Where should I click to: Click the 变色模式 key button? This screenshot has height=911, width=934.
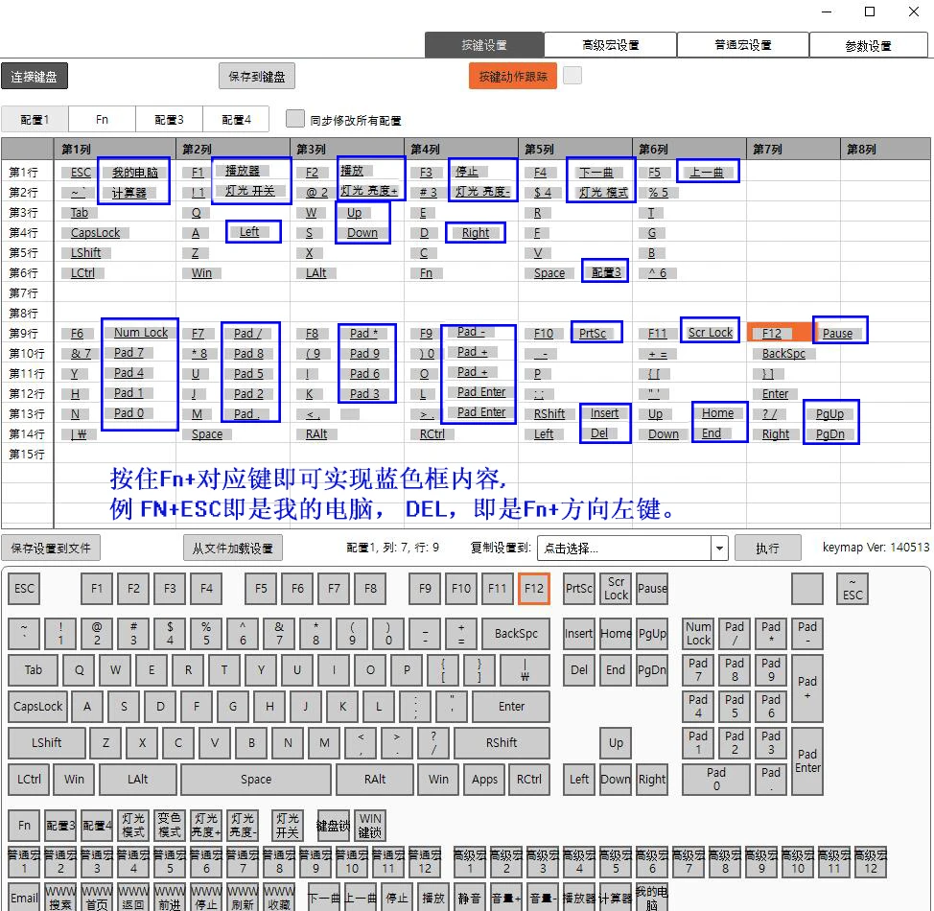coord(170,826)
